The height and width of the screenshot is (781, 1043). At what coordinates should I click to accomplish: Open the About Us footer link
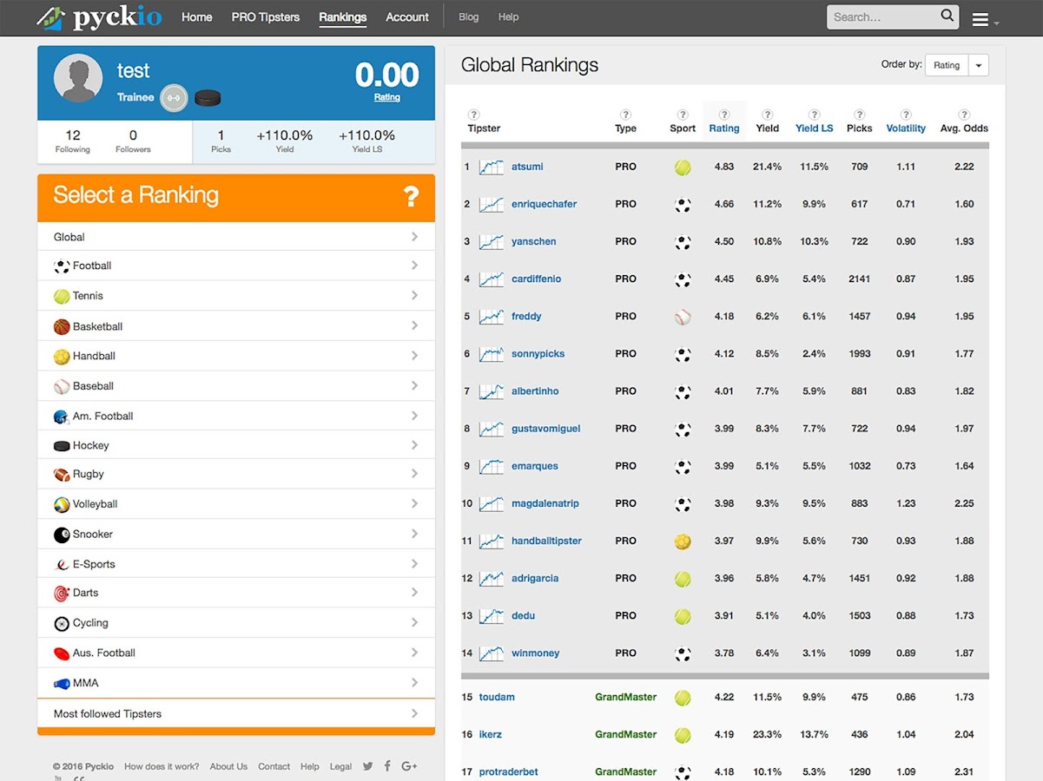click(x=228, y=766)
